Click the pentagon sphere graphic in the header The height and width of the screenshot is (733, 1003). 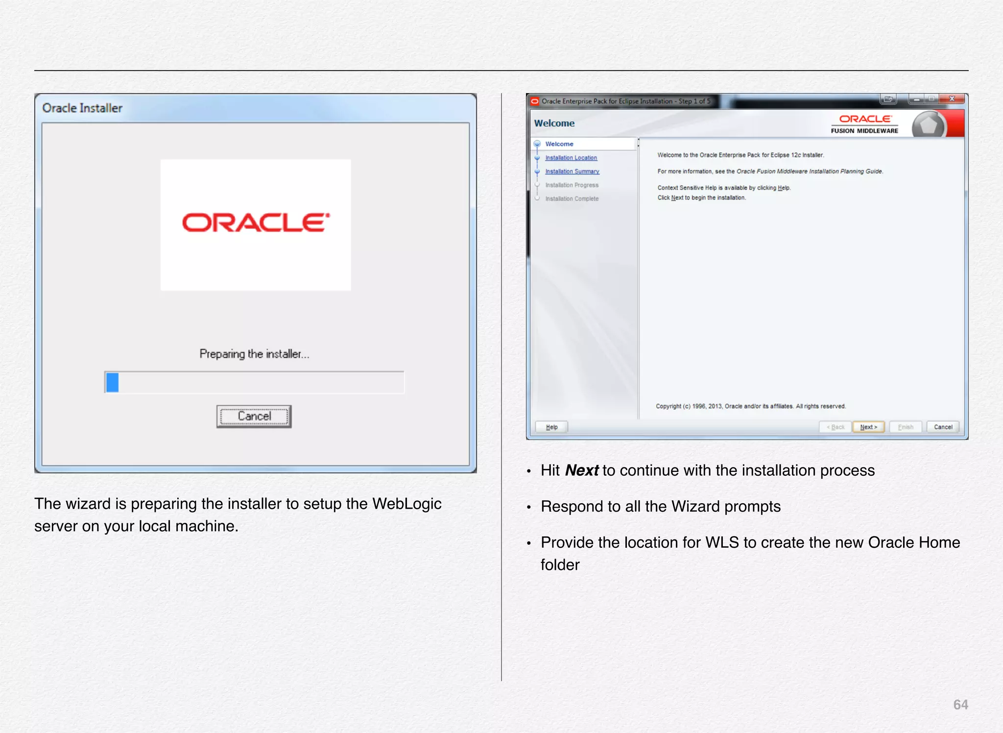tap(929, 125)
